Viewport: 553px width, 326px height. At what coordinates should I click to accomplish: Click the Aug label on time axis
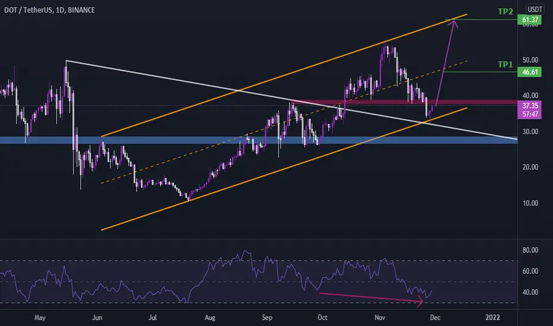click(x=210, y=318)
